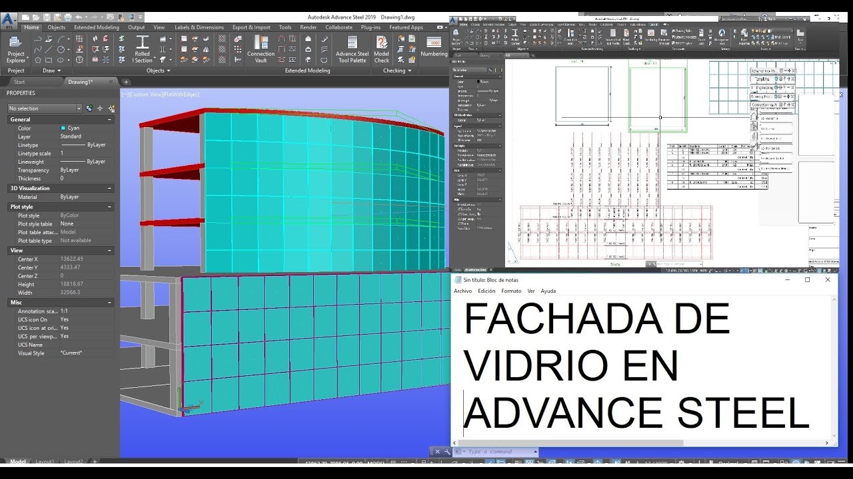Image resolution: width=853 pixels, height=479 pixels.
Task: Switch to the Start document tab
Action: (x=19, y=82)
